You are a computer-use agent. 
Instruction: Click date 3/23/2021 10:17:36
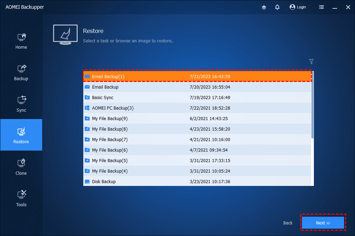point(210,181)
